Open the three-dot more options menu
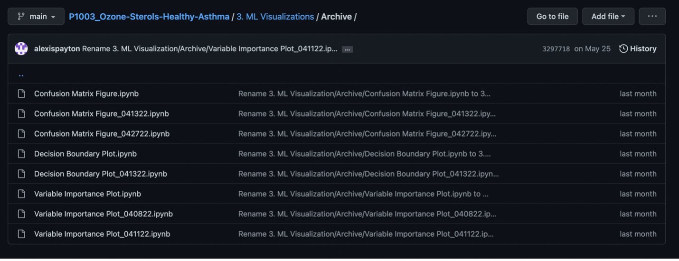The image size is (679, 261). point(652,17)
